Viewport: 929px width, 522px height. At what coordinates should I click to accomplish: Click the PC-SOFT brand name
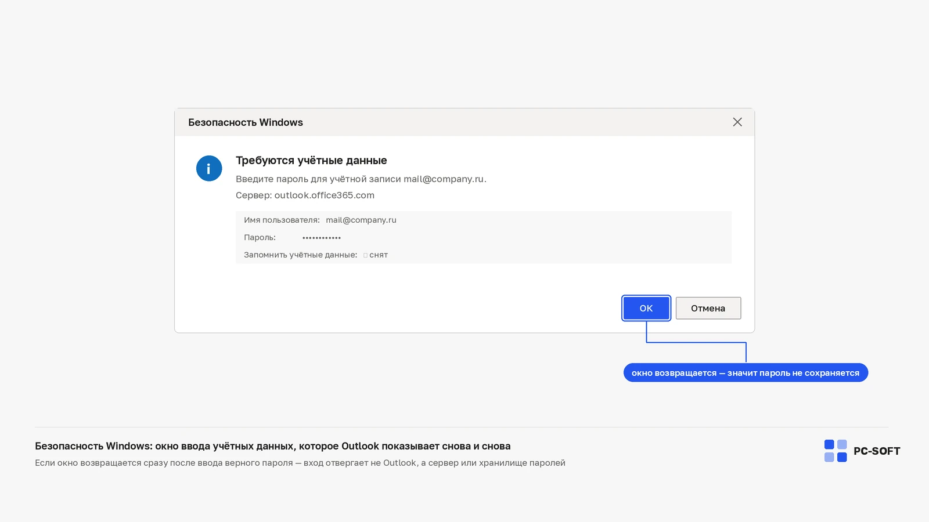pyautogui.click(x=877, y=451)
